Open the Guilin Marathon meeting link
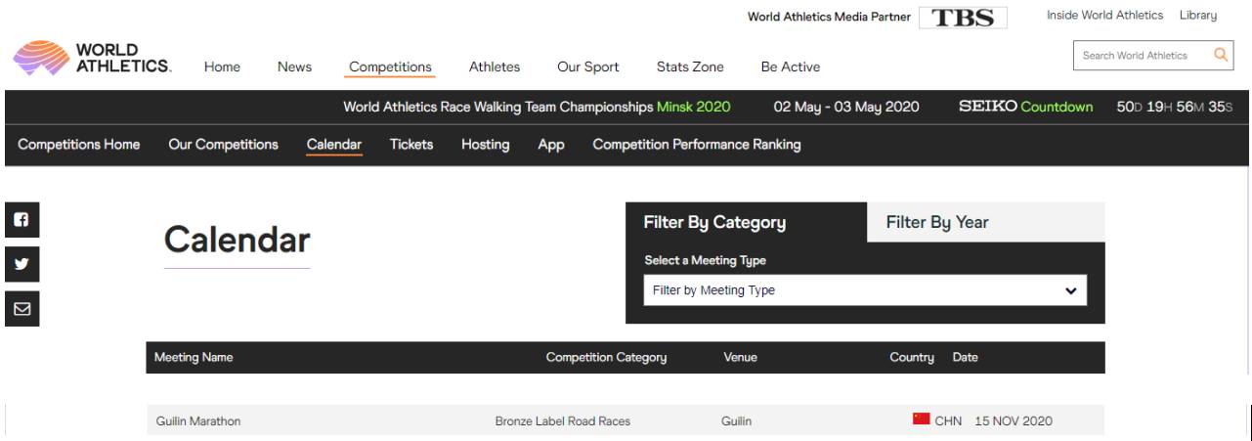 tap(198, 421)
